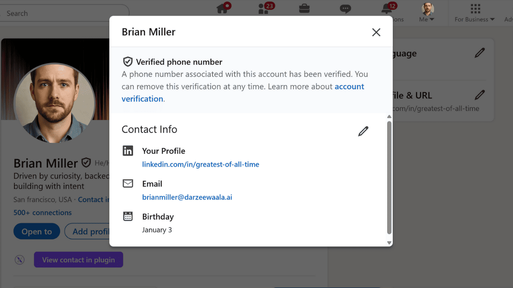The height and width of the screenshot is (288, 513).
Task: Click the Email envelope icon
Action: [128, 183]
